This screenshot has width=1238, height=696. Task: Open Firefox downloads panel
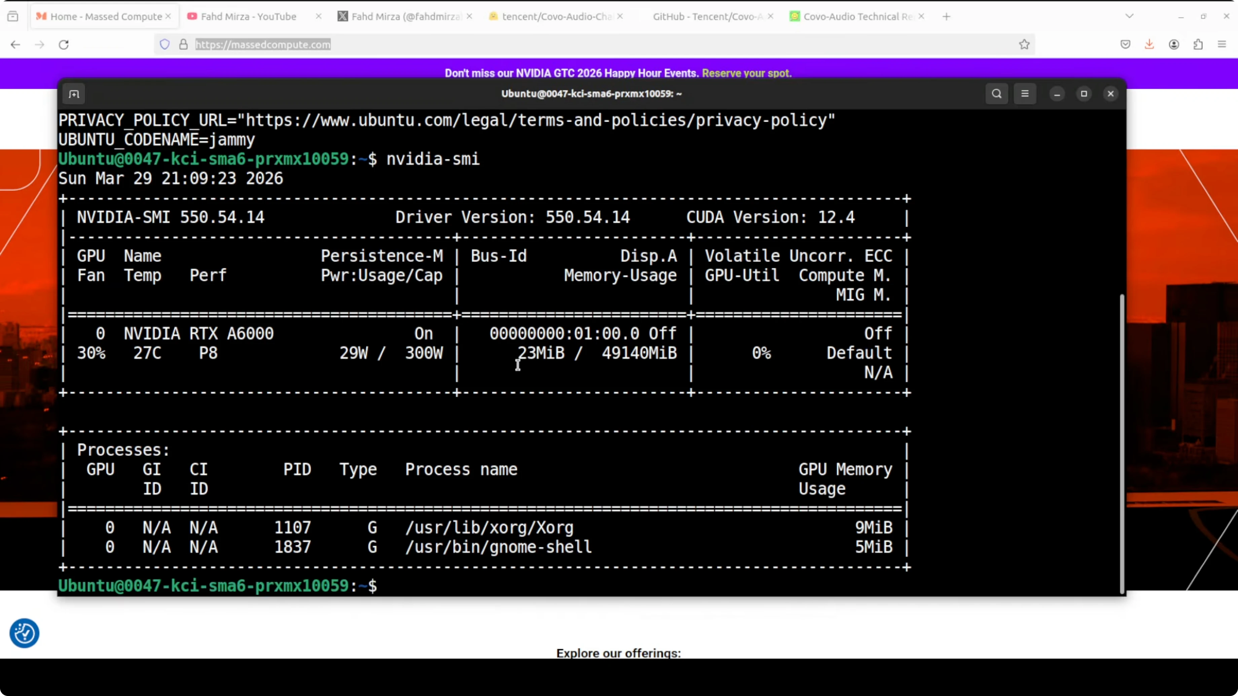pyautogui.click(x=1149, y=45)
